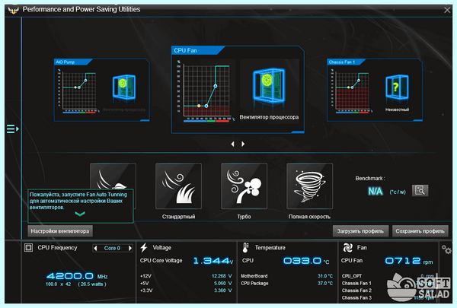Click the CPU Fan computer case image

[x=269, y=86]
